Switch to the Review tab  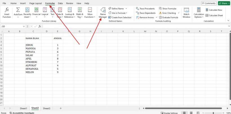pyautogui.click(x=70, y=3)
